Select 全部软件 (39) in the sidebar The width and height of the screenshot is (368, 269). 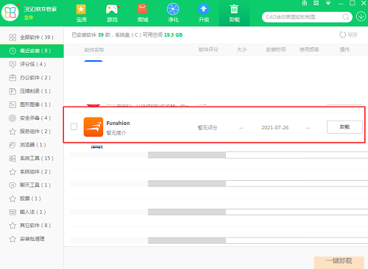coord(32,37)
